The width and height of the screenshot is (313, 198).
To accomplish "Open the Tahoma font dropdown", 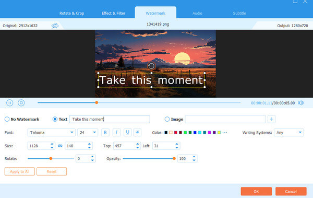I will [x=51, y=132].
